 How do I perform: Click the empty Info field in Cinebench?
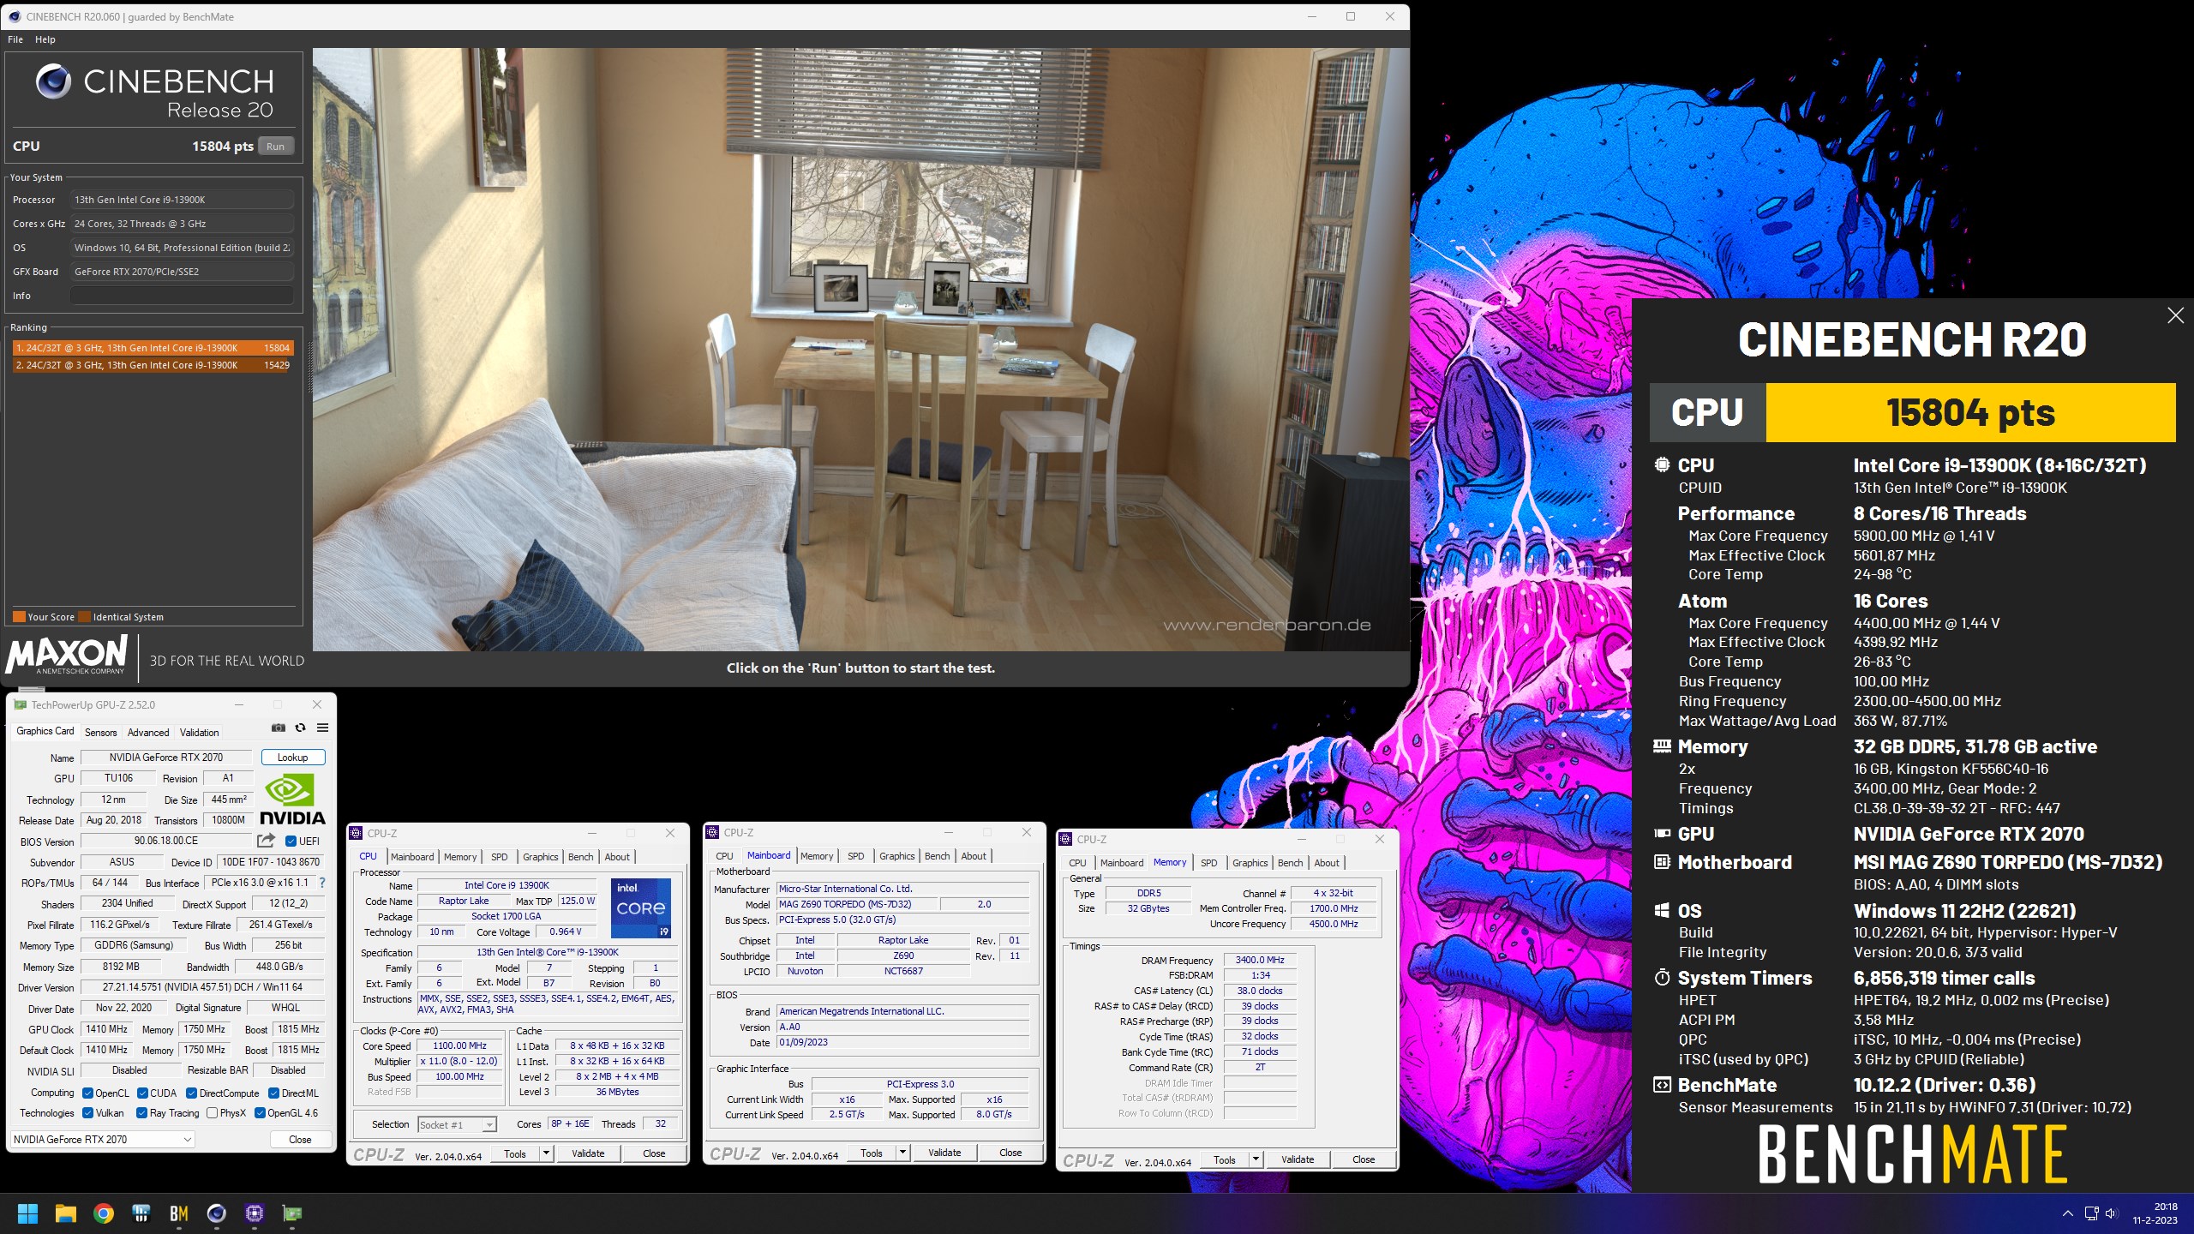(x=182, y=296)
